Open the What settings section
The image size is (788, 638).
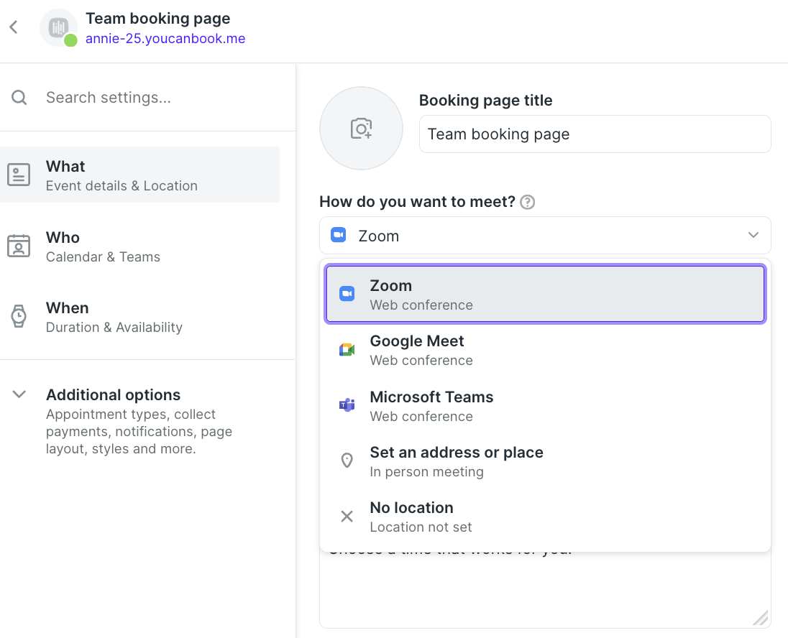[x=140, y=175]
